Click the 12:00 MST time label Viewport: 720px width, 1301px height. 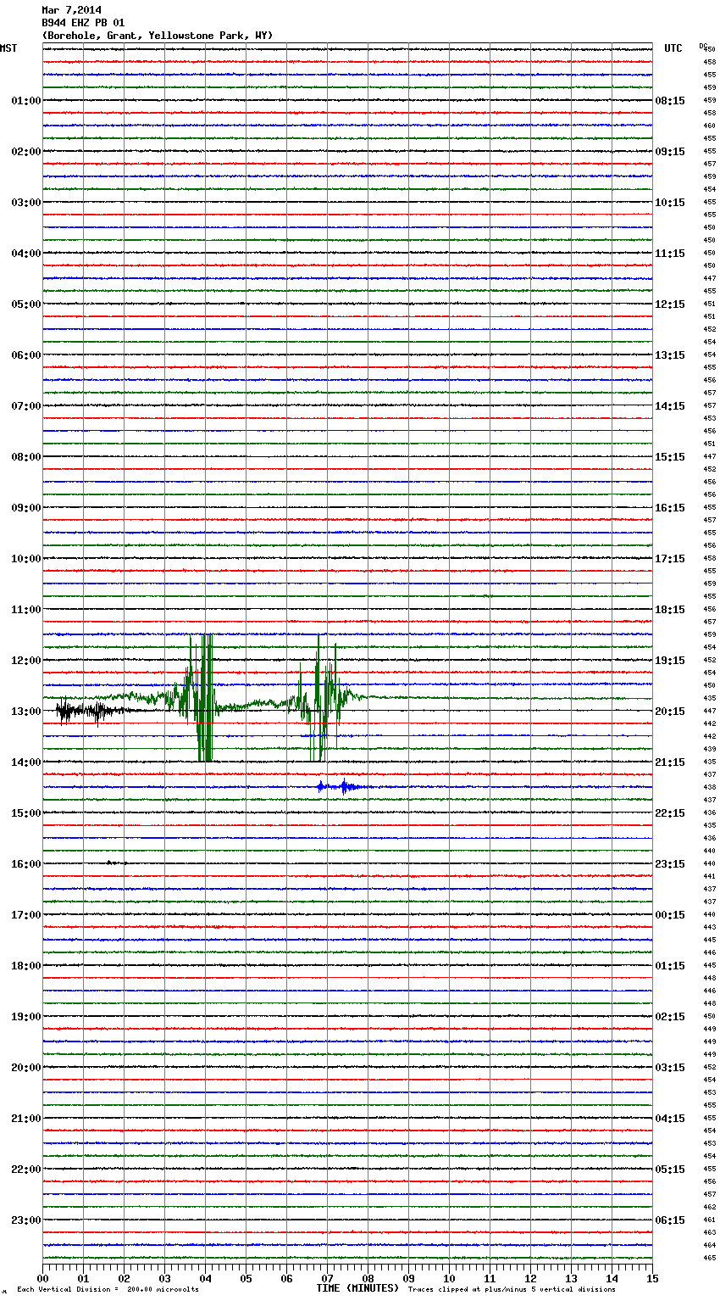pos(25,661)
